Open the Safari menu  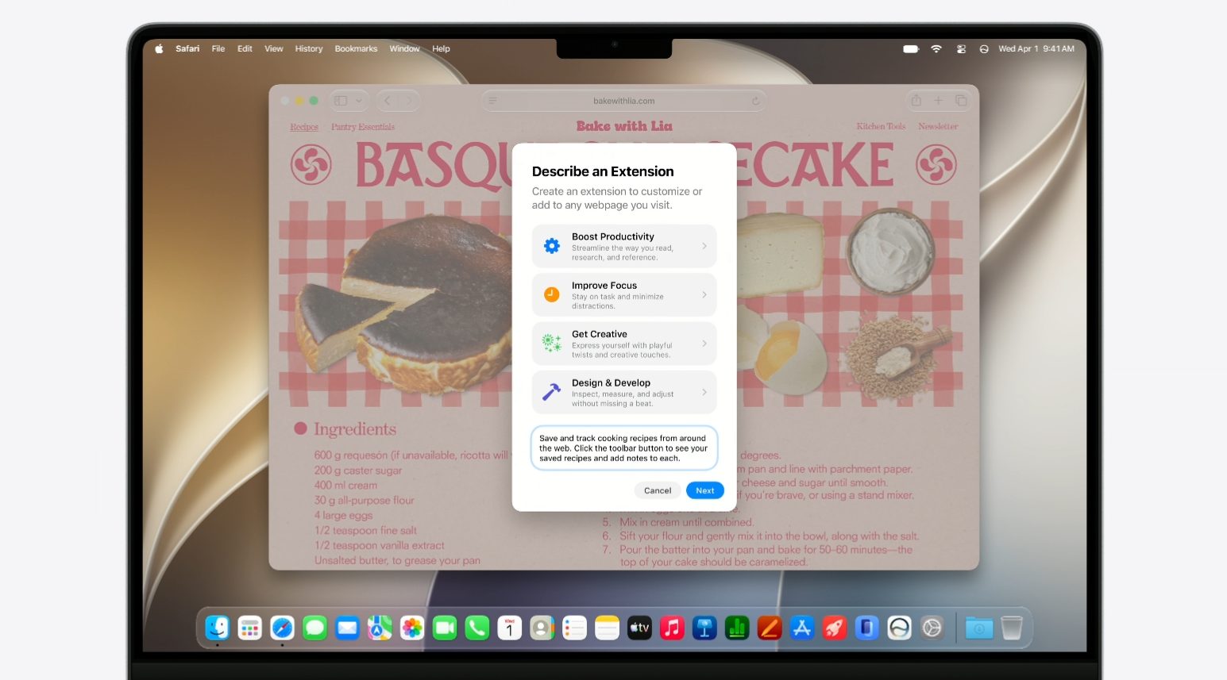[187, 48]
